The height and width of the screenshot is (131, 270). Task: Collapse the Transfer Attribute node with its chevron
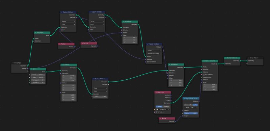coord(147,44)
